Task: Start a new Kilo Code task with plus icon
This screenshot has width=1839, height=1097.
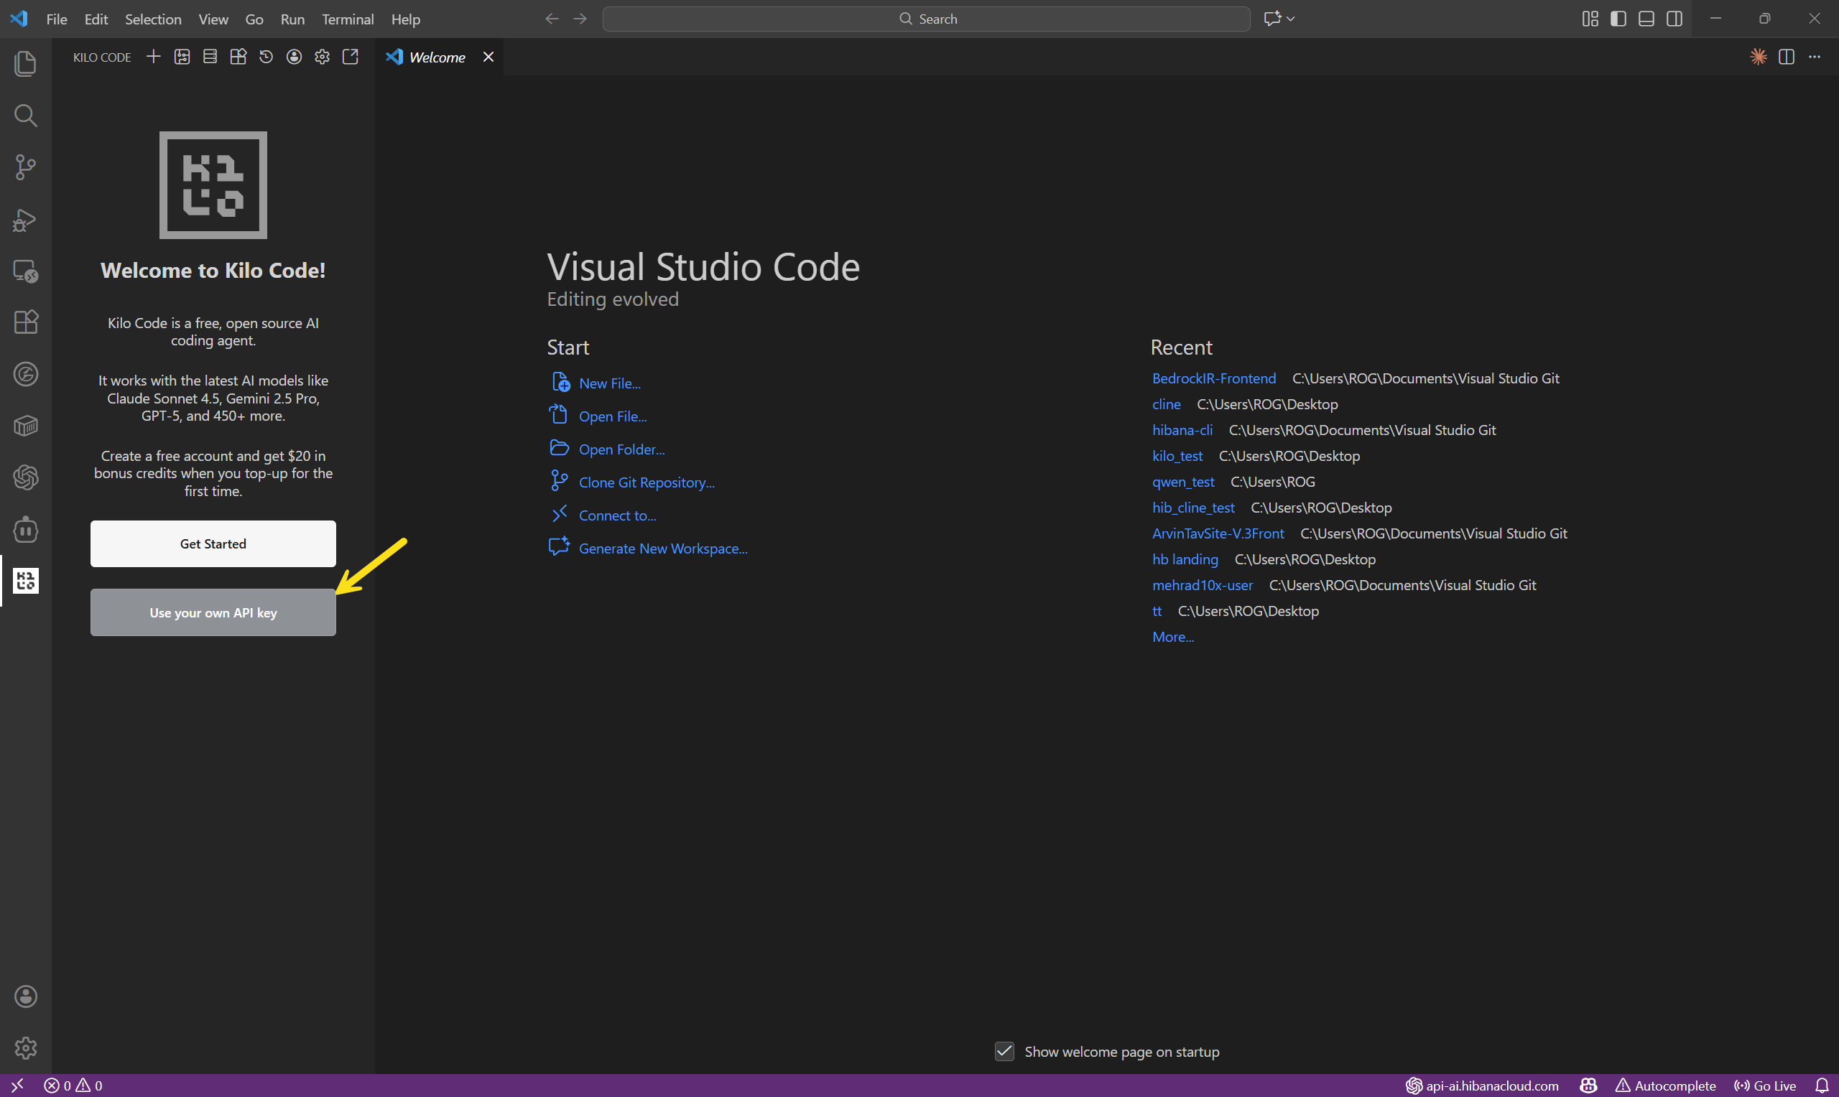Action: [x=154, y=57]
